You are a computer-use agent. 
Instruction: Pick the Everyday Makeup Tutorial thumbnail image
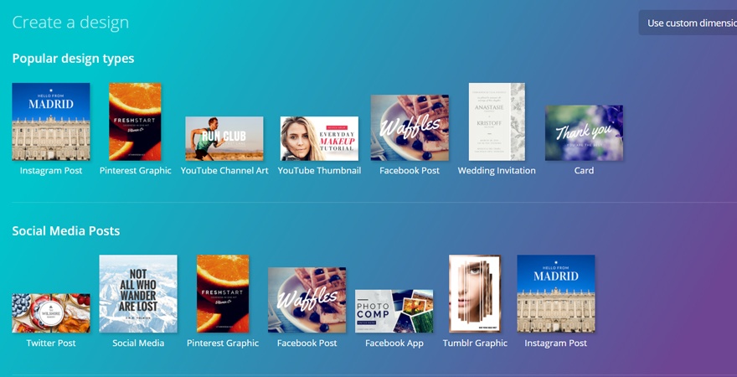[319, 138]
